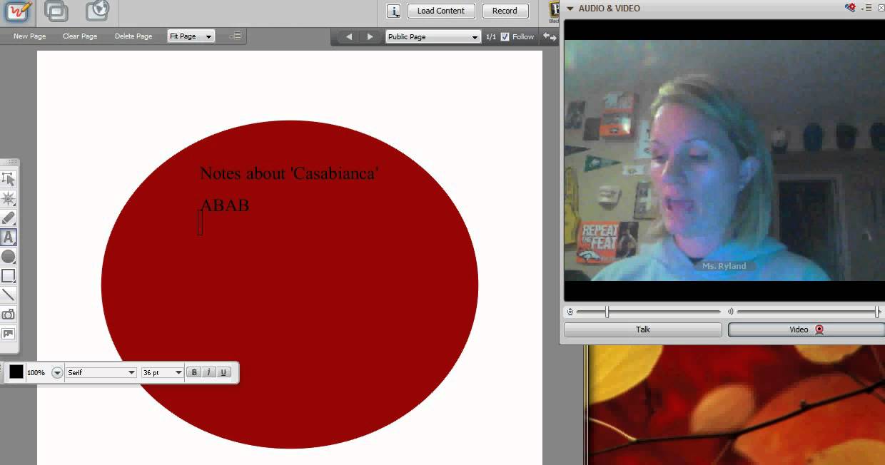Click the 'Notes about Casabianca' text

(x=289, y=173)
